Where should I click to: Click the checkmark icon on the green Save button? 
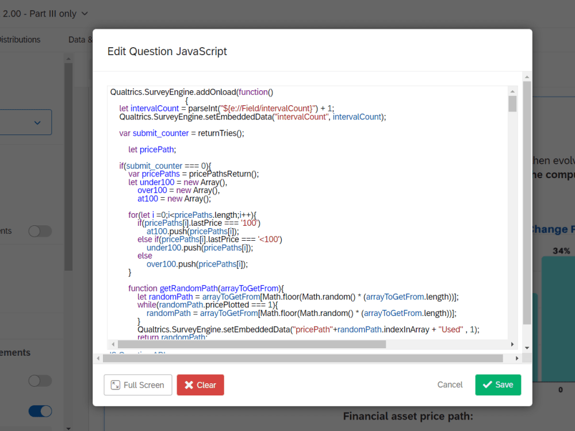click(x=488, y=385)
